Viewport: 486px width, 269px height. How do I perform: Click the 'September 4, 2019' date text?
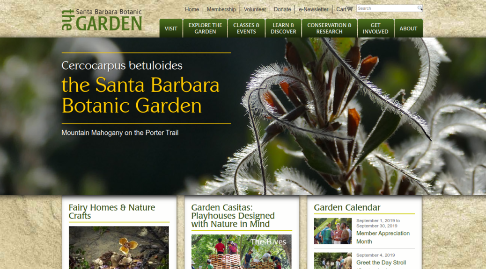point(376,255)
